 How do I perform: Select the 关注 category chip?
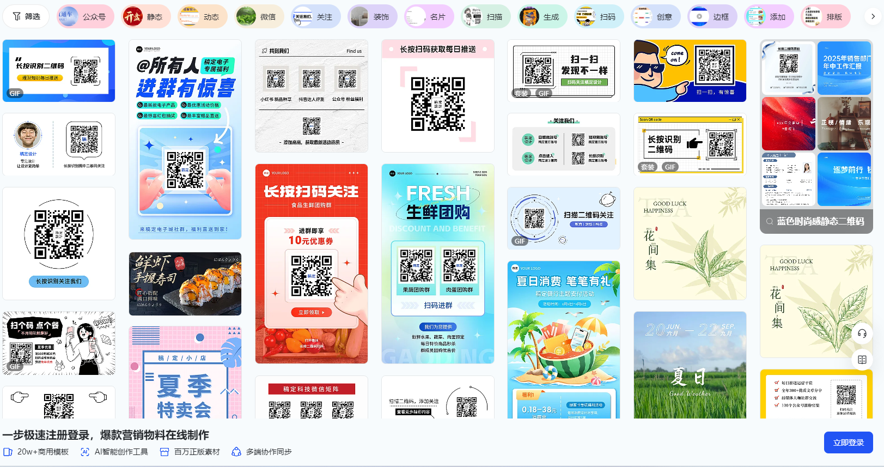click(x=315, y=16)
